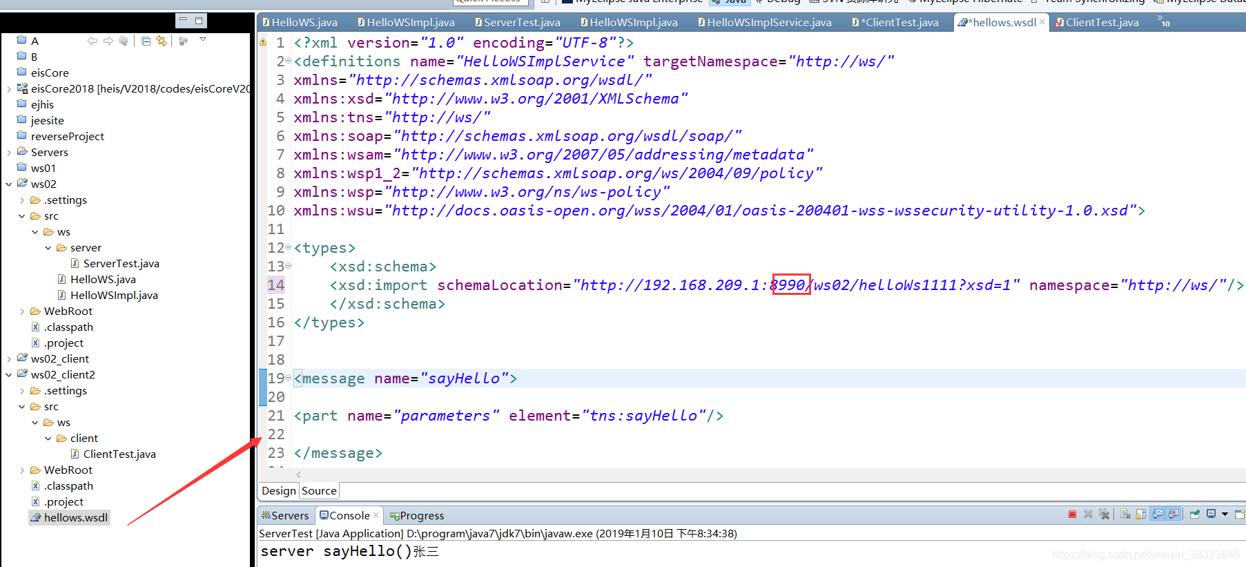Show hidden editor tabs overflow list
Screen dimensions: 1246x567
(x=1163, y=21)
